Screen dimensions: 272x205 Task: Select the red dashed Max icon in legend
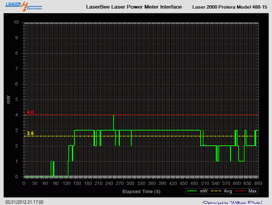[x=241, y=191]
